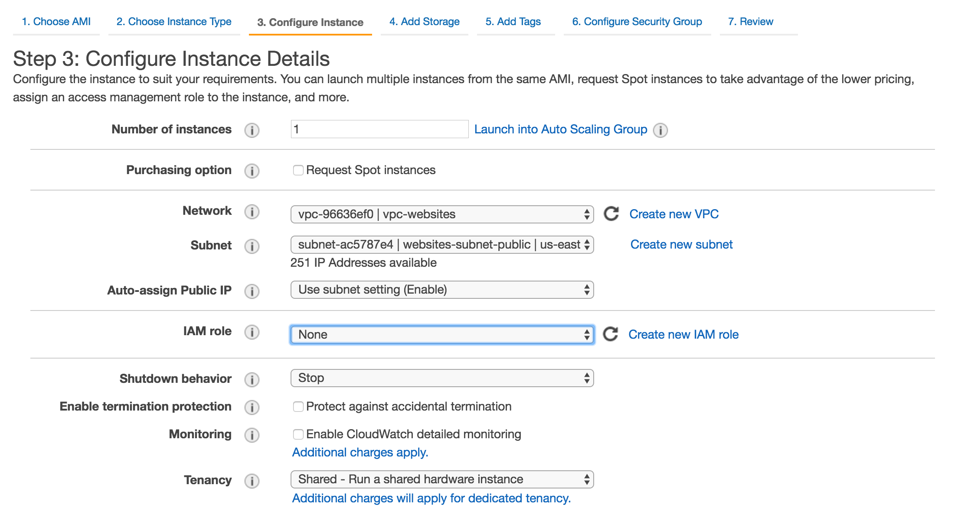
Task: Click the info icon next to Auto-assign Public IP
Action: (252, 291)
